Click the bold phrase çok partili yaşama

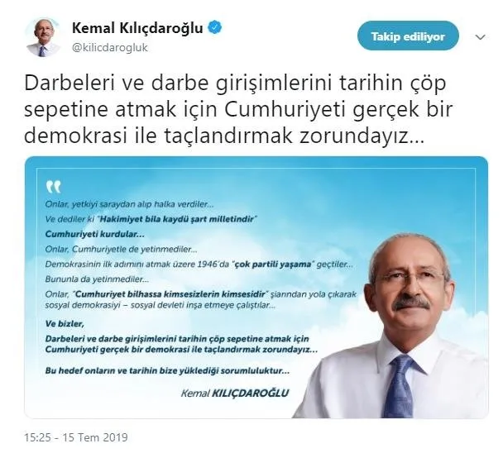[x=273, y=265]
